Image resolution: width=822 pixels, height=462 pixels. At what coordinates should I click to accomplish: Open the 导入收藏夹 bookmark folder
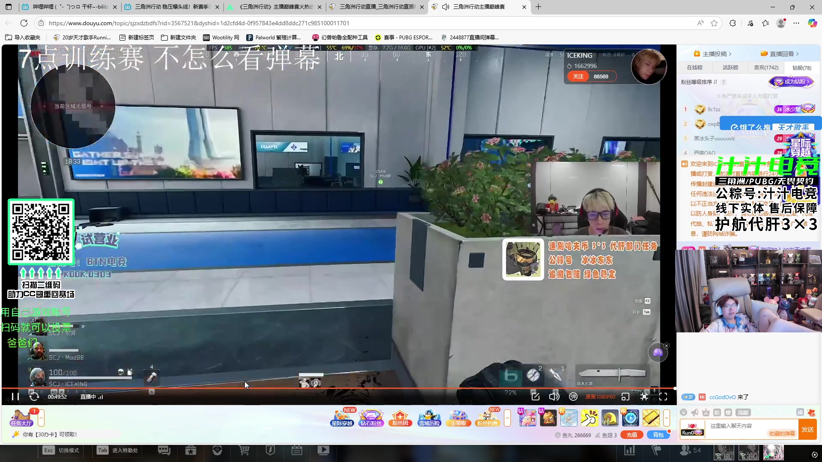point(23,38)
